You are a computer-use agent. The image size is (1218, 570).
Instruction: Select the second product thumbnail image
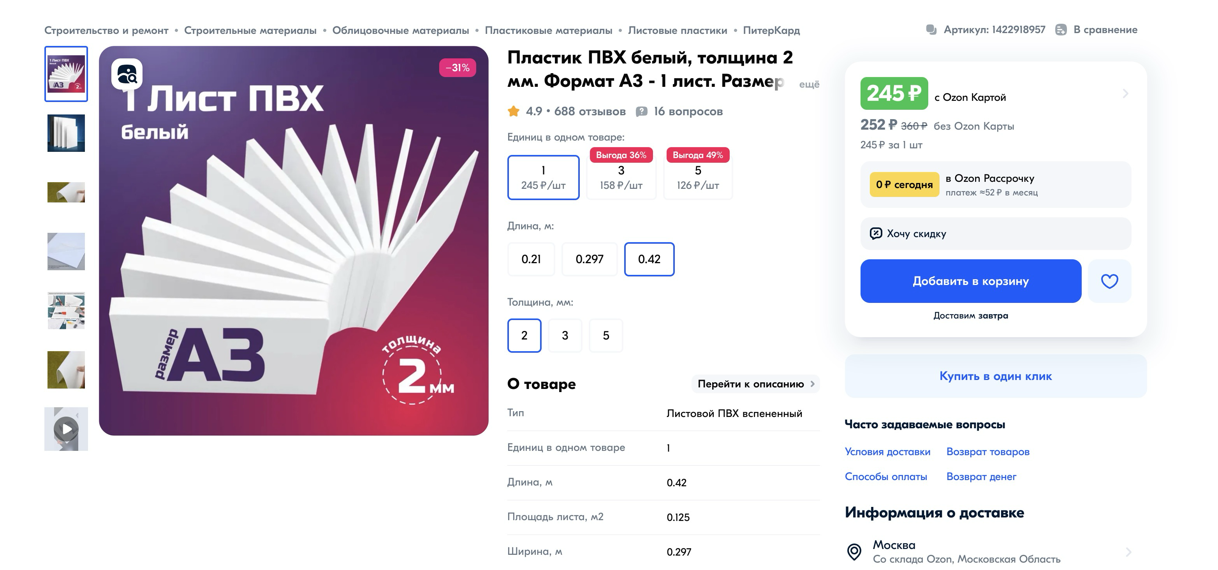point(66,133)
